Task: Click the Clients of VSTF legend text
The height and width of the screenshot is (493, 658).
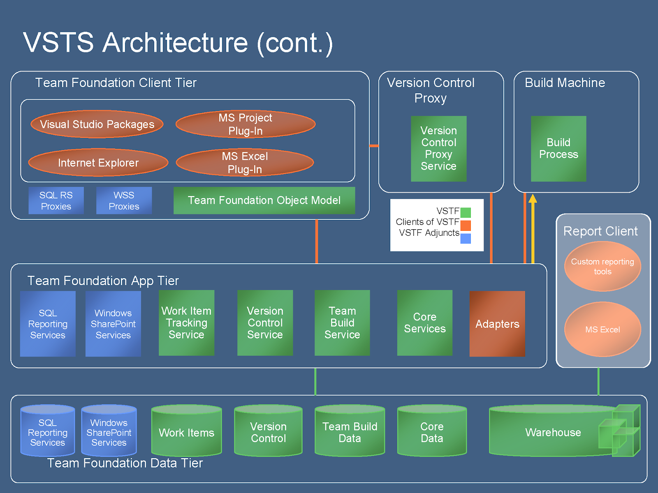Action: click(427, 222)
